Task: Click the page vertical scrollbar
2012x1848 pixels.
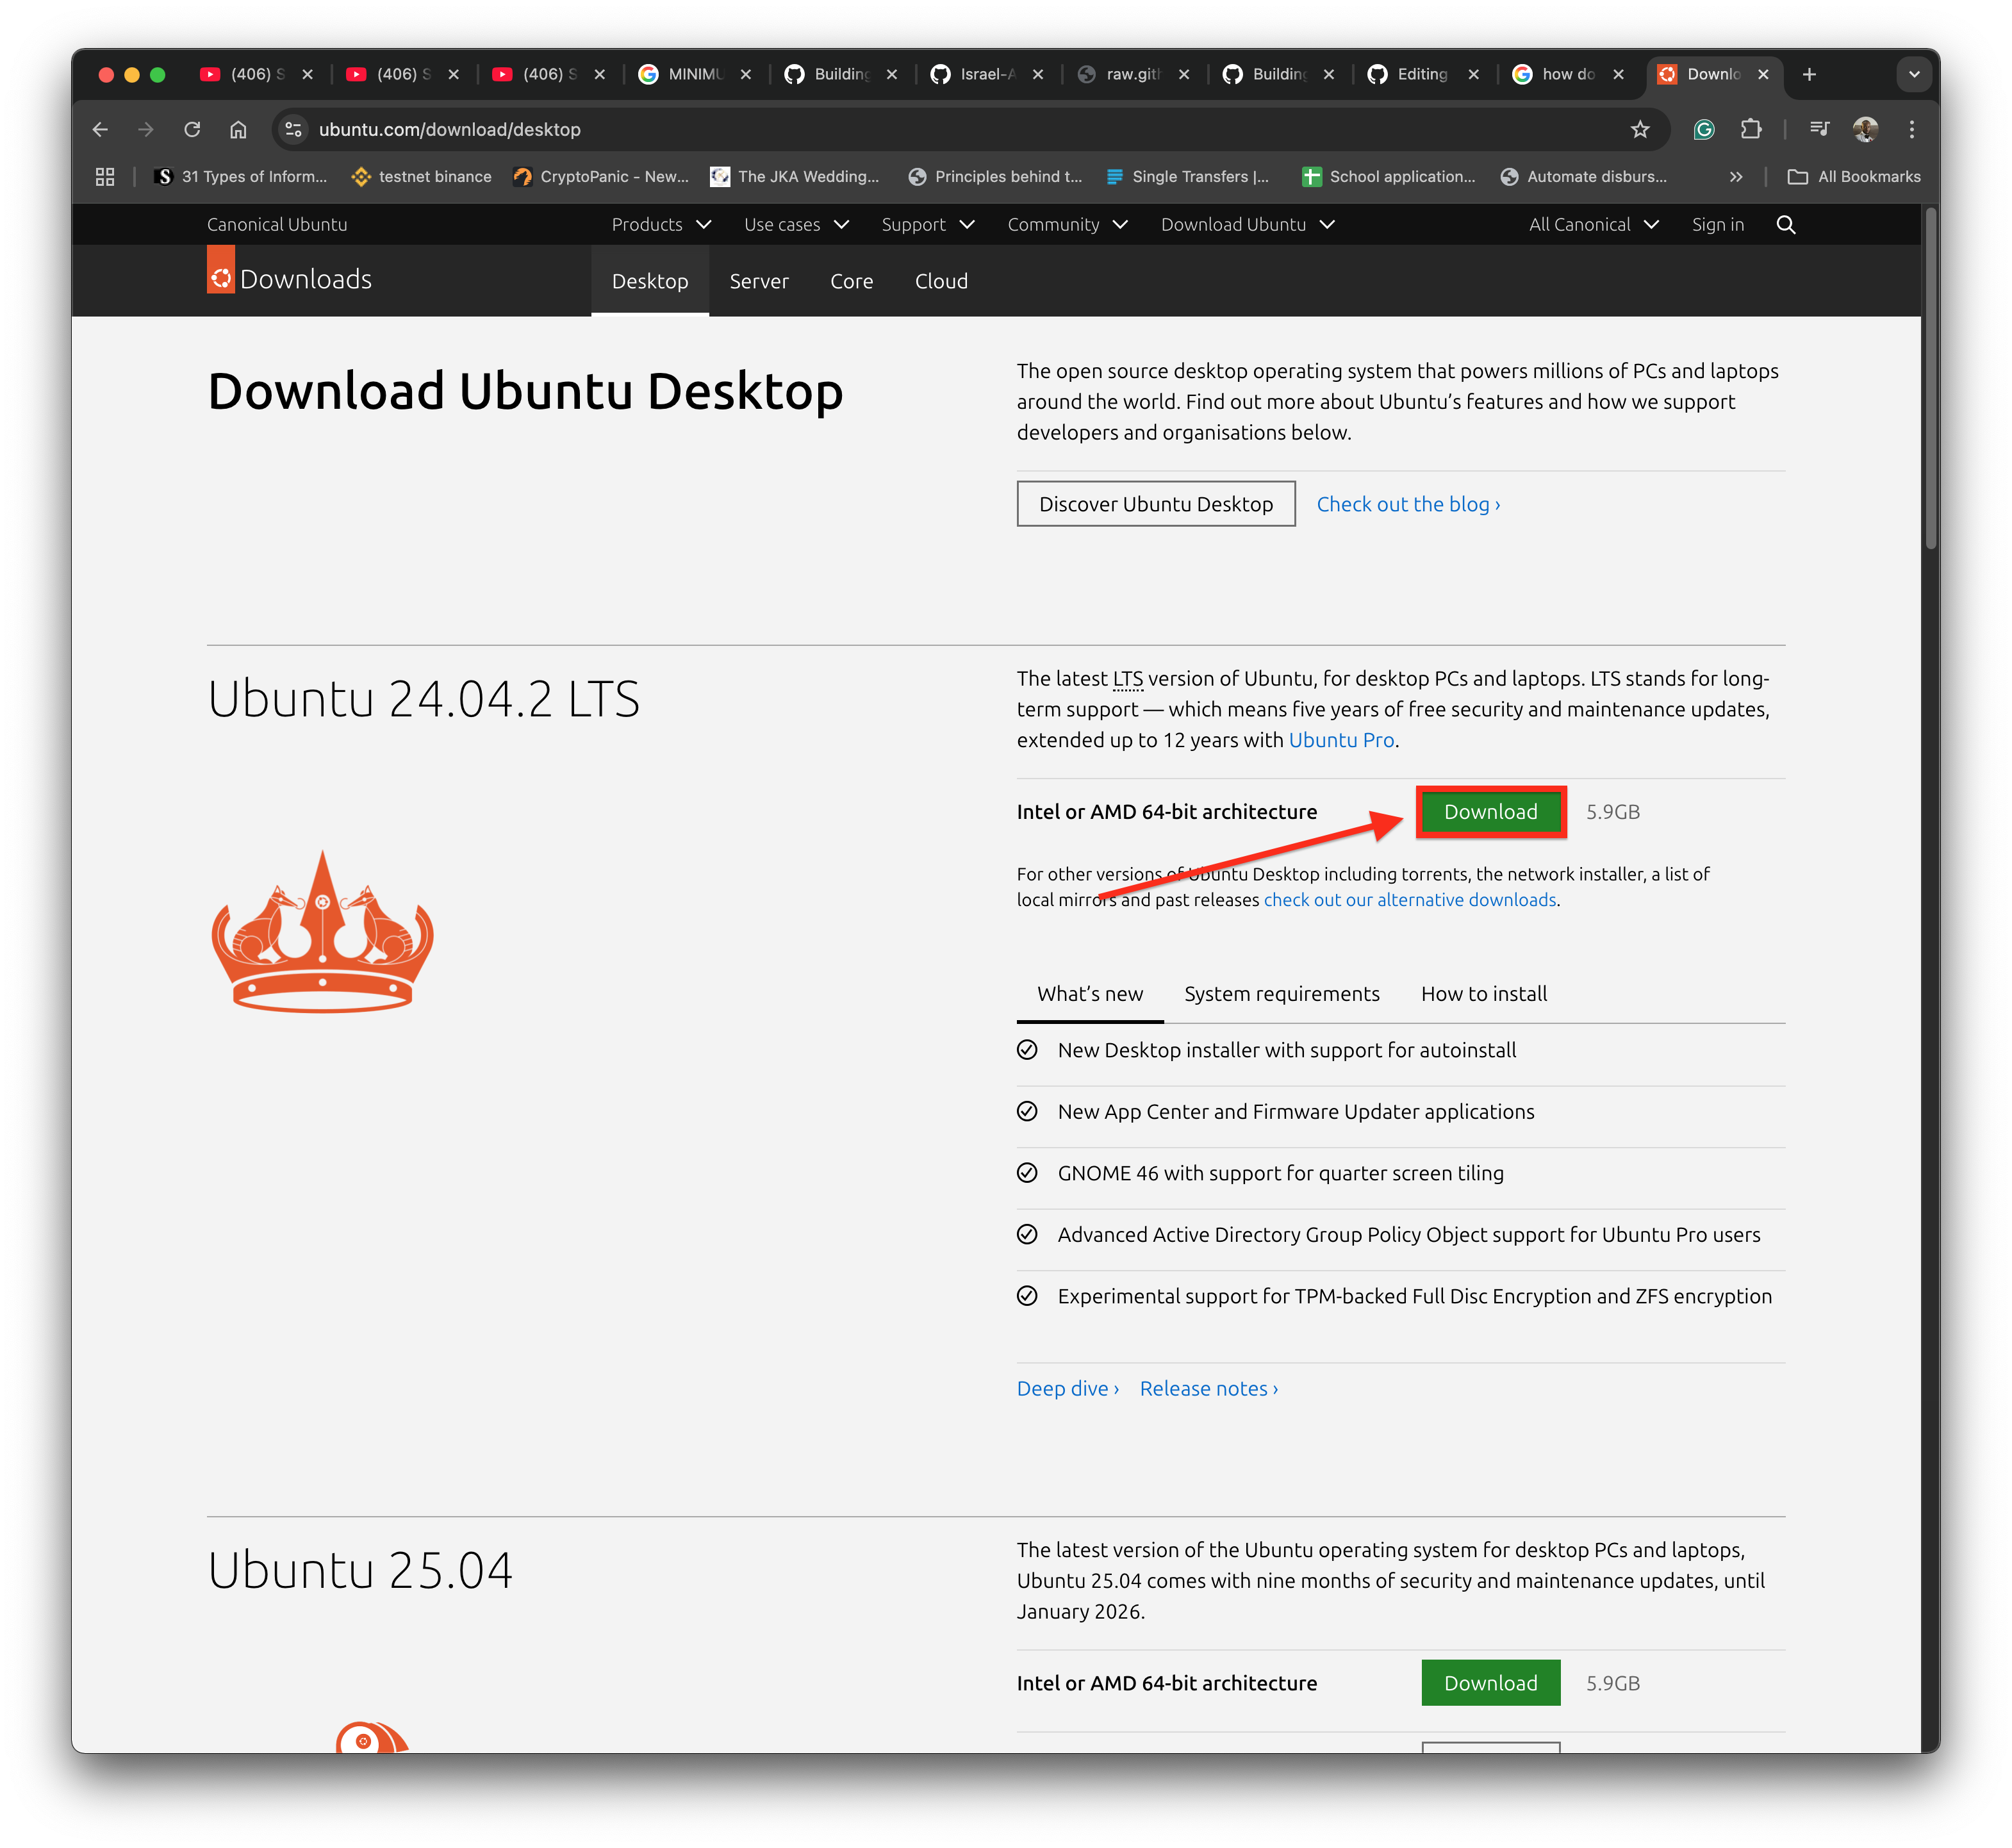Action: [x=1930, y=378]
